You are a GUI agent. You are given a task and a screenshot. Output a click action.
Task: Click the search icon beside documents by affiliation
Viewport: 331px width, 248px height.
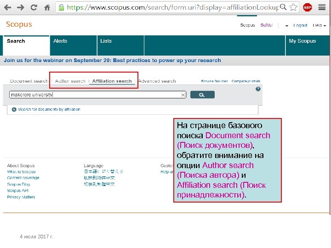14,109
